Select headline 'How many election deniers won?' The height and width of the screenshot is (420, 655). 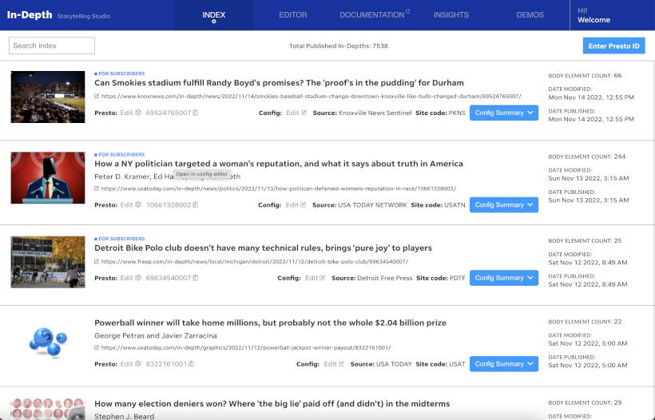click(272, 404)
